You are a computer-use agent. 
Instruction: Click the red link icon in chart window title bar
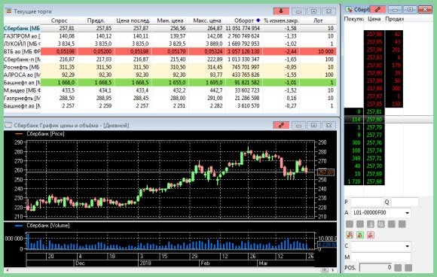pos(281,125)
